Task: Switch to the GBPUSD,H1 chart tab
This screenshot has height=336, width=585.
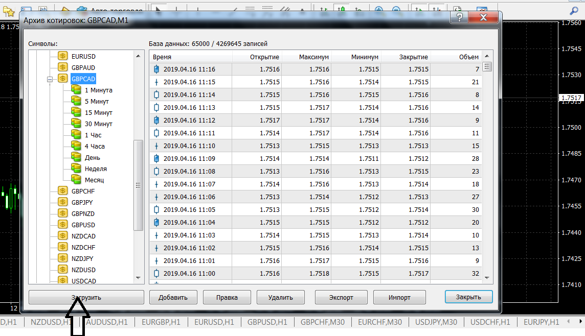Action: (267, 322)
